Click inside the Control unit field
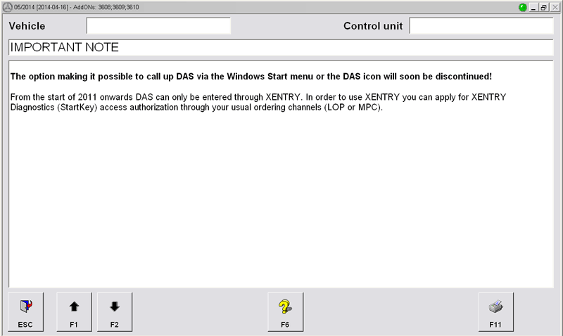Viewport: 563px width, 336px height. 481,26
